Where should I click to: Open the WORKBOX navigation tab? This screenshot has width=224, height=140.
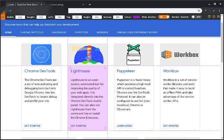click(103, 33)
